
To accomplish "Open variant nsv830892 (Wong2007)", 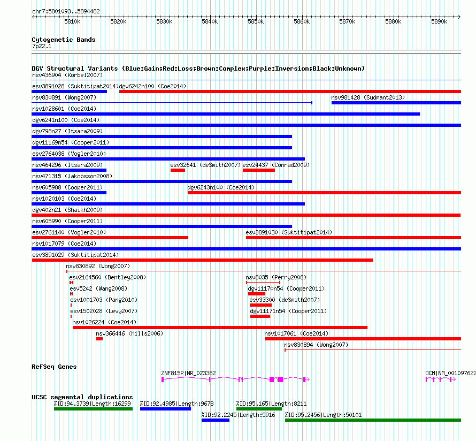I will pos(98,266).
